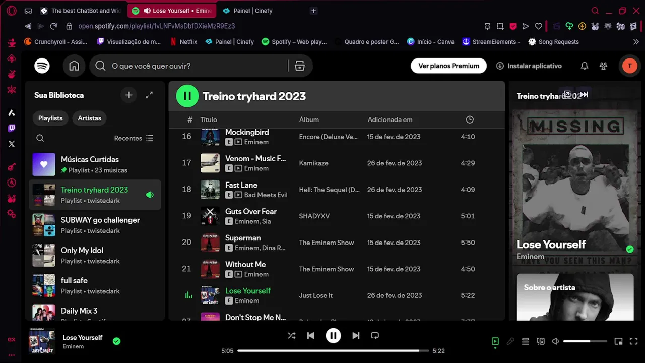The image size is (645, 363).
Task: Open the friend activity icon
Action: 603,66
